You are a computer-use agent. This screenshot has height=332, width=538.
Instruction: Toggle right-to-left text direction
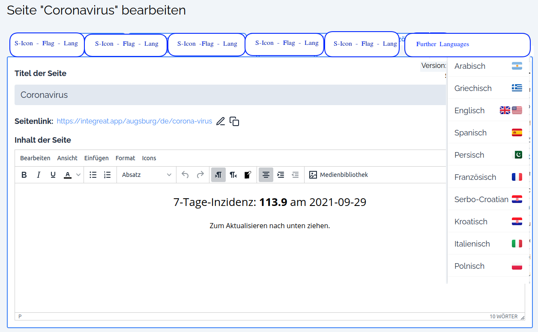(233, 175)
